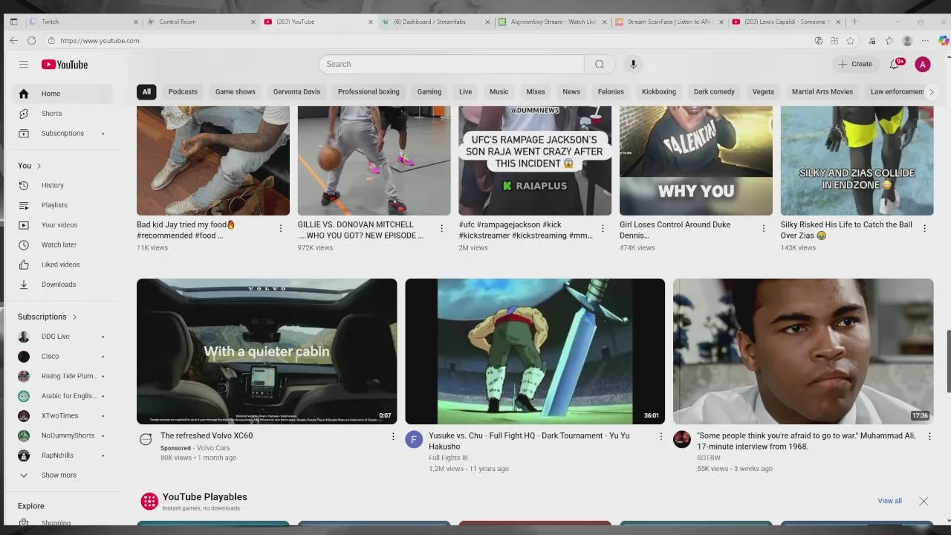Open the browser settings ellipsis menu
This screenshot has width=951, height=535.
[925, 41]
